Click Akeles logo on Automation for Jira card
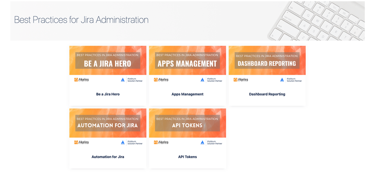 (x=82, y=142)
